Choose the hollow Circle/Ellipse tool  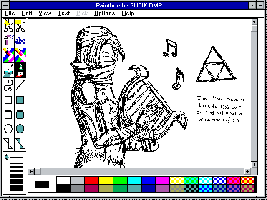coord(8,130)
